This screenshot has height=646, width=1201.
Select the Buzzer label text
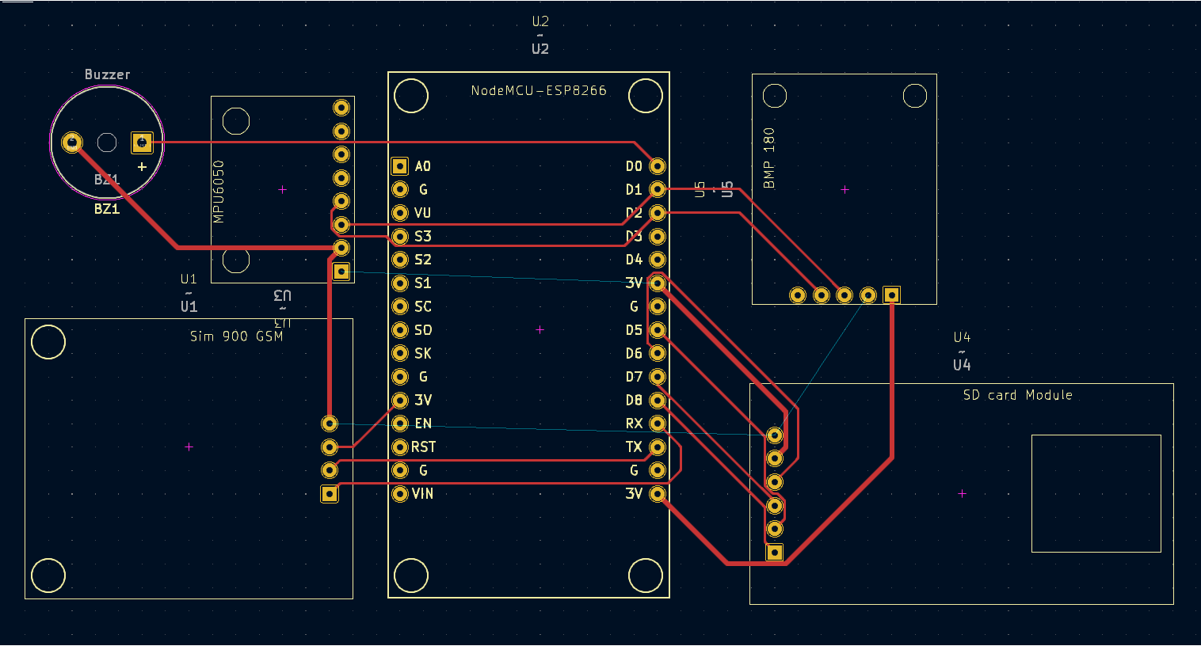tap(108, 74)
